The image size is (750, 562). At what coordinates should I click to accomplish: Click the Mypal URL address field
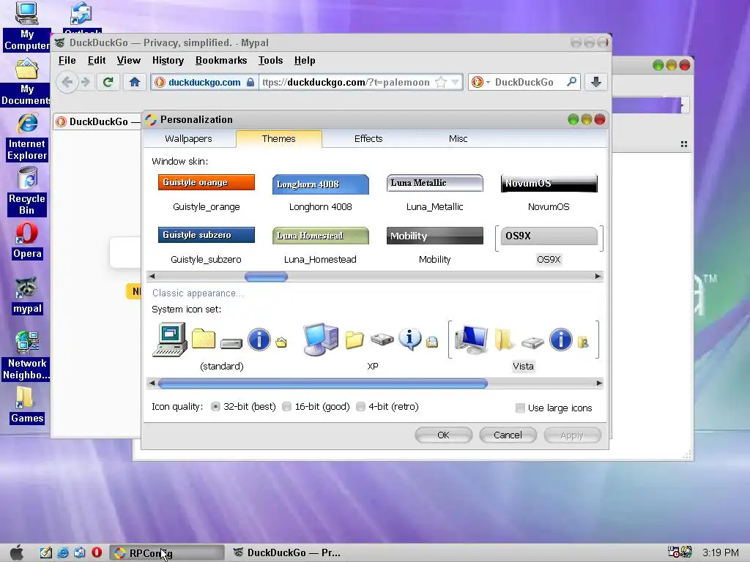coord(346,82)
